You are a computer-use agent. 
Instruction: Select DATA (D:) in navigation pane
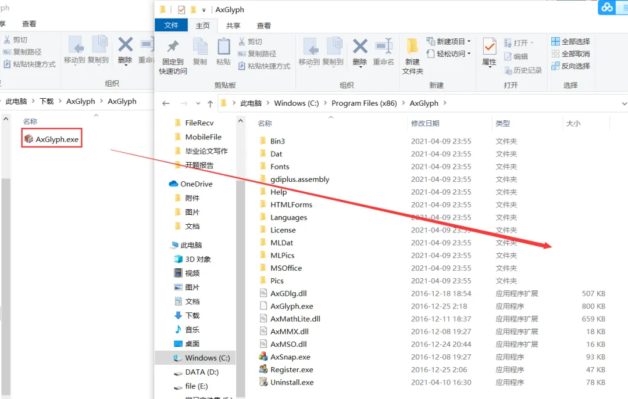coord(196,372)
